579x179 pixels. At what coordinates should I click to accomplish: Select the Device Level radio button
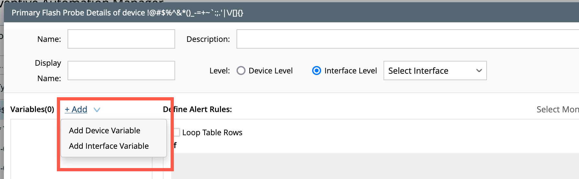[x=241, y=71]
